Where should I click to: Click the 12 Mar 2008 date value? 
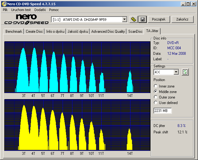point(177,54)
